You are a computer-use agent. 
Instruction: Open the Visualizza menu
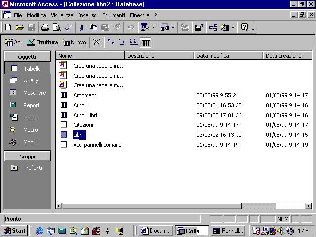[x=62, y=15]
